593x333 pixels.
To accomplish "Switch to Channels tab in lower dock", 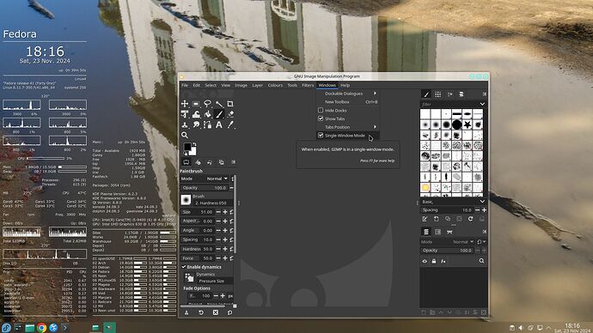I will point(438,232).
